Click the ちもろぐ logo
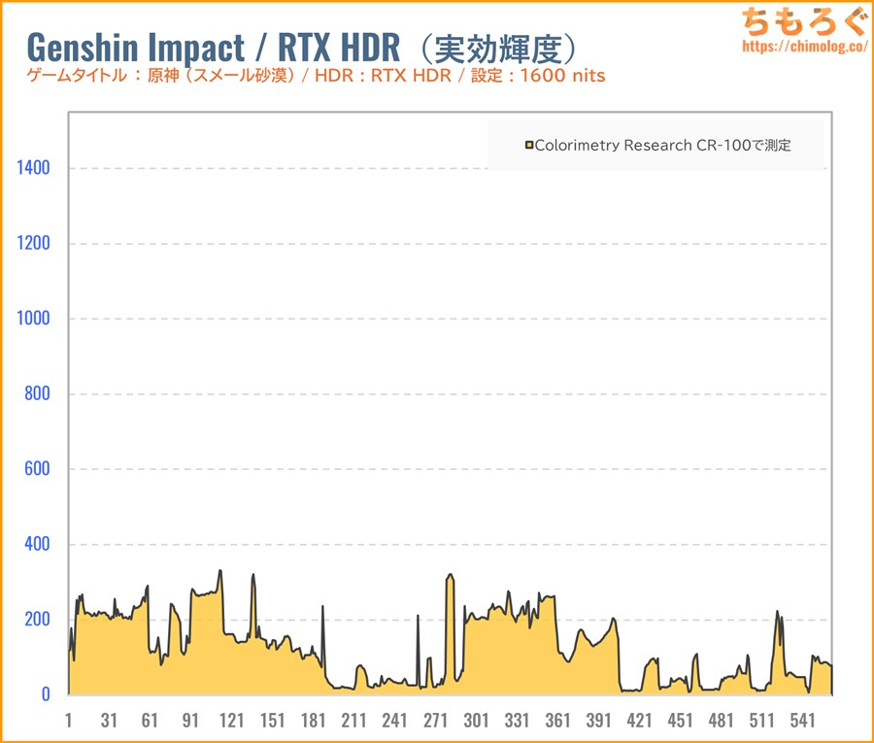This screenshot has width=874, height=743. [804, 21]
